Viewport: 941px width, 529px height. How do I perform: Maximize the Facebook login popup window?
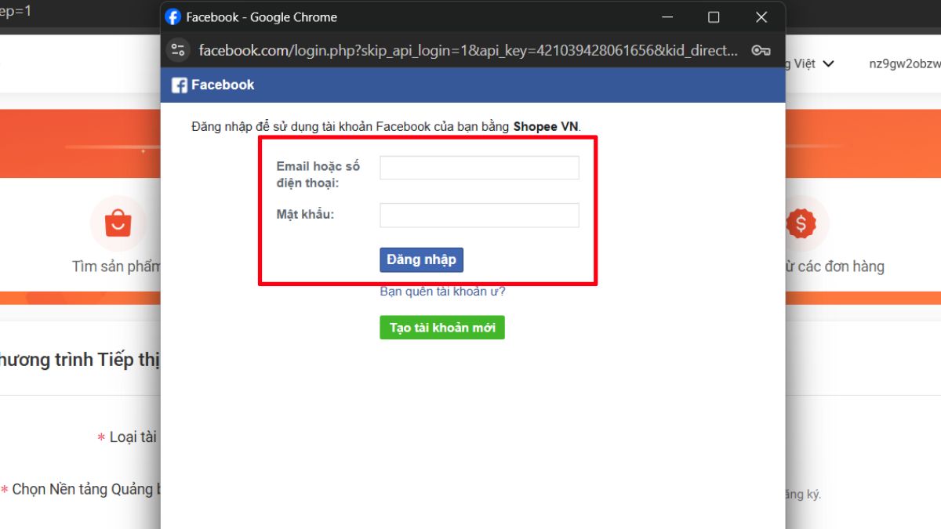(714, 17)
